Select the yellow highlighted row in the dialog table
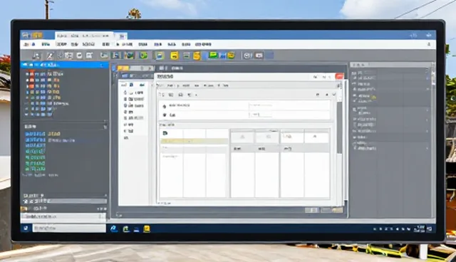The height and width of the screenshot is (262, 456). 194,141
